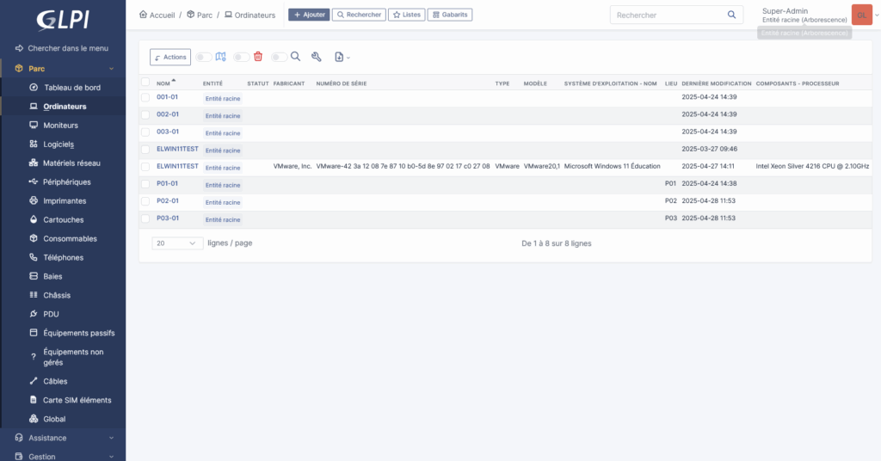Open the lines per page dropdown
The width and height of the screenshot is (881, 461).
177,243
